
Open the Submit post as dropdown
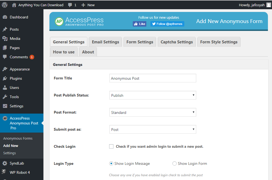click(153, 129)
